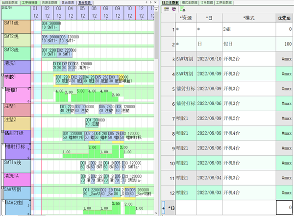Screen dimensions: 294x216
Task: Click the *资源 column header
Action: (186, 18)
